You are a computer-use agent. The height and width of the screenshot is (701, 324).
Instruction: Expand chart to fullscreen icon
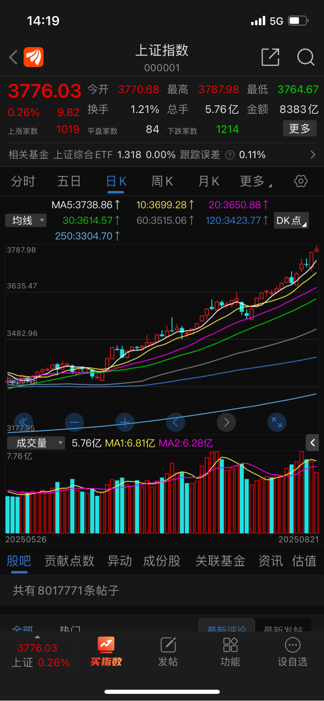(x=277, y=422)
